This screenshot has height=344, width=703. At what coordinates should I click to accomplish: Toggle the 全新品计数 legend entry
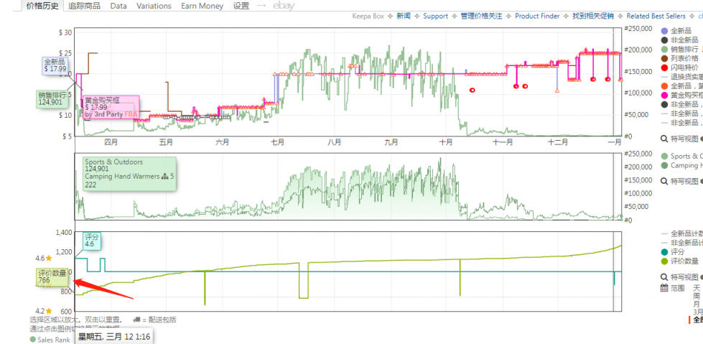click(682, 233)
